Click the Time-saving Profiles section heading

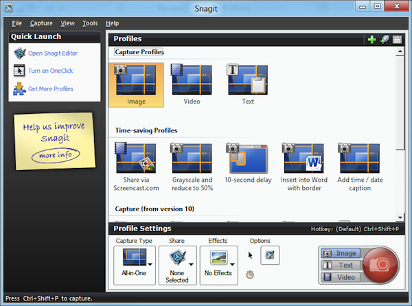pyautogui.click(x=146, y=130)
